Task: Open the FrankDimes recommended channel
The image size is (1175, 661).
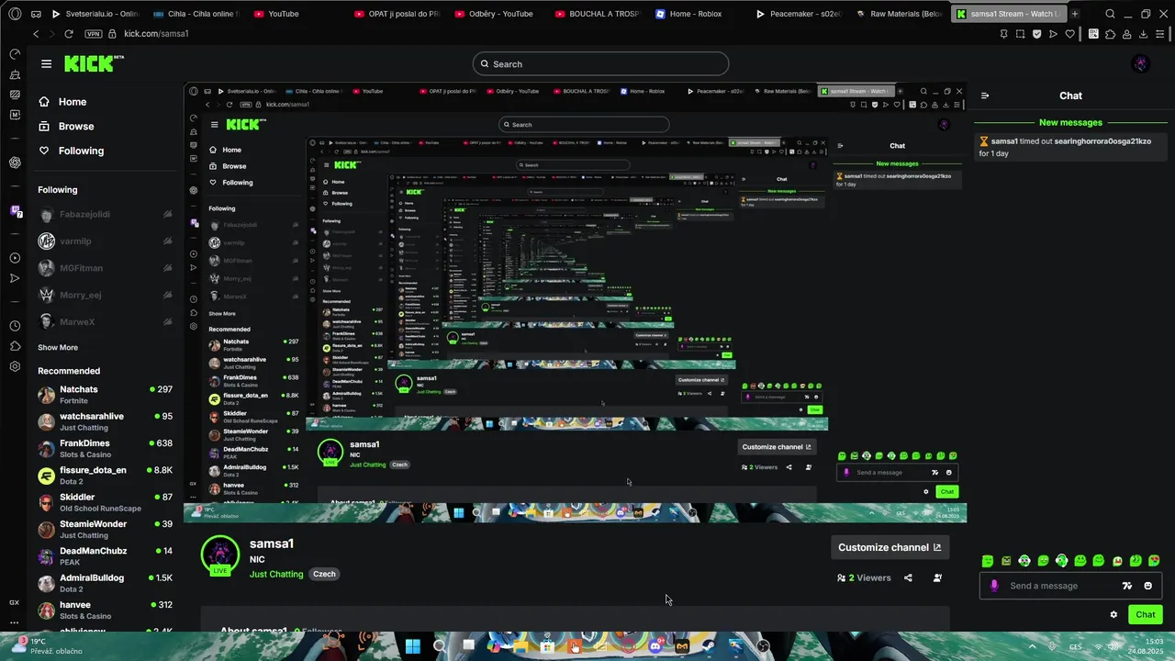Action: pos(105,449)
